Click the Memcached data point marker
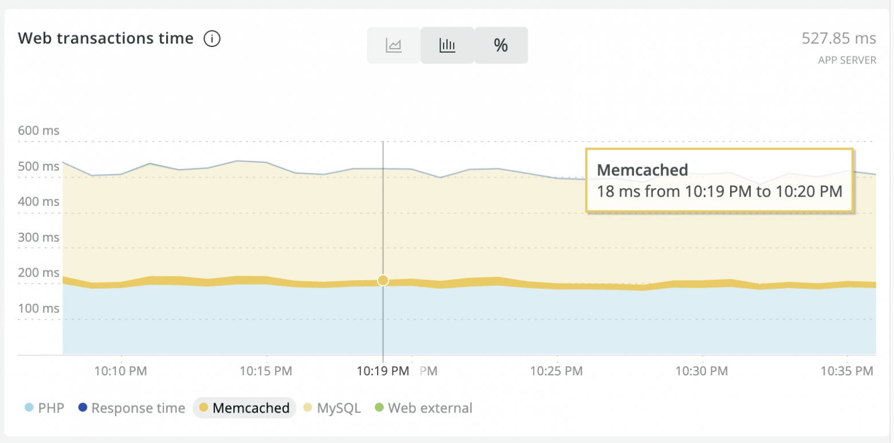Viewport: 894px width, 443px height. [383, 280]
